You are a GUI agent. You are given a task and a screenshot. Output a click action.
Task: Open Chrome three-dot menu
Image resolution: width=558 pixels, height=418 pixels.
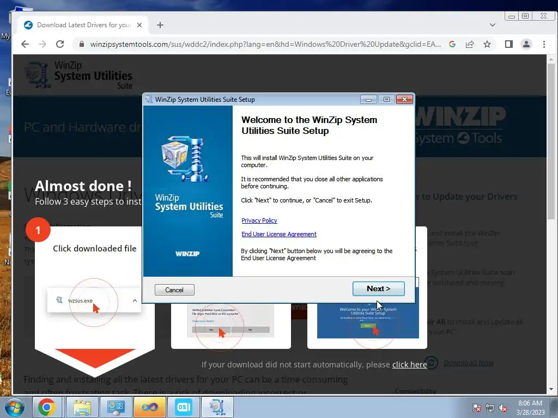[x=544, y=44]
